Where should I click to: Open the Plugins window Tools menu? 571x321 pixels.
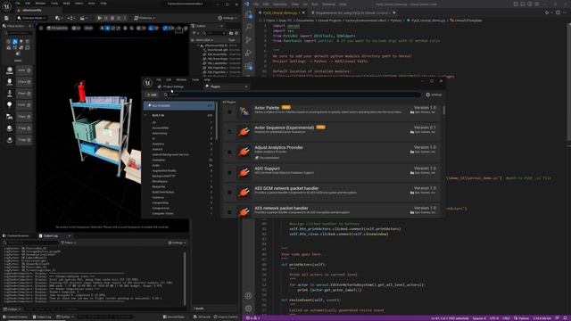[195, 79]
